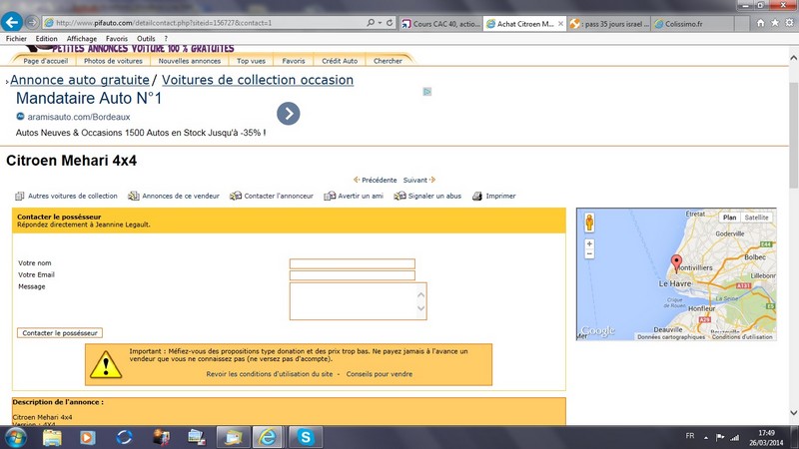The image size is (799, 449).
Task: Open Skype from the taskbar
Action: (x=306, y=437)
